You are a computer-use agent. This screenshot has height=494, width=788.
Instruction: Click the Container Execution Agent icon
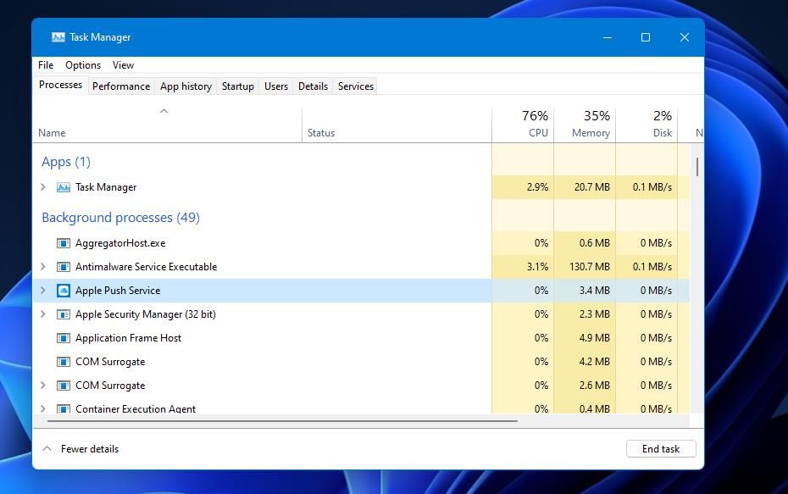click(x=64, y=409)
